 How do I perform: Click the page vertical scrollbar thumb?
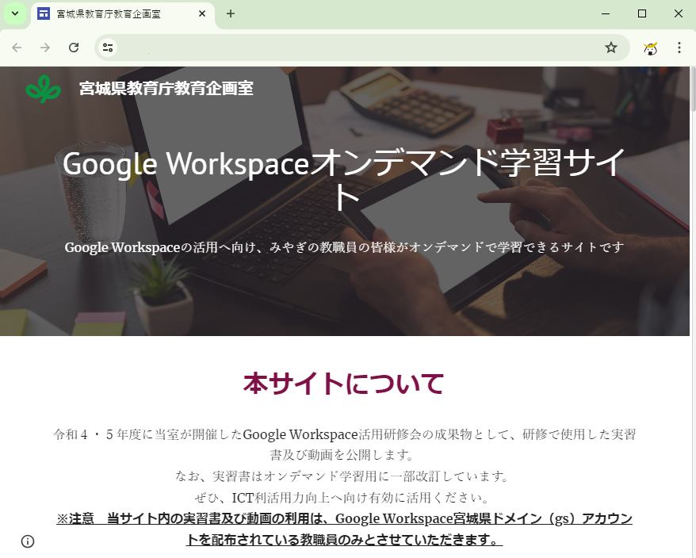tap(693, 89)
